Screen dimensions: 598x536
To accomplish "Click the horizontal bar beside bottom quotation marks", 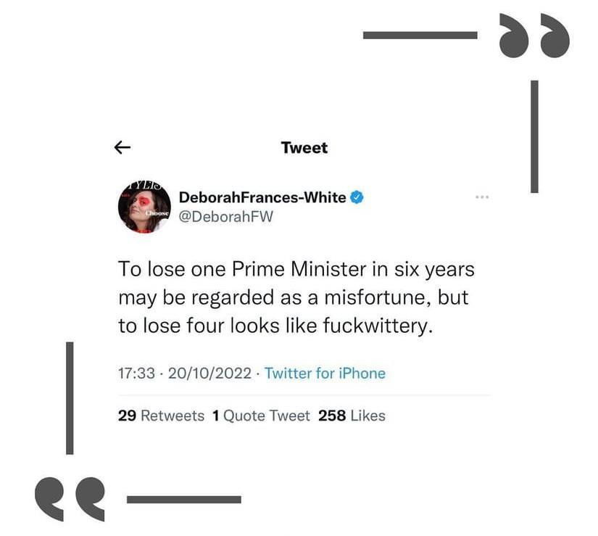I will coord(183,499).
